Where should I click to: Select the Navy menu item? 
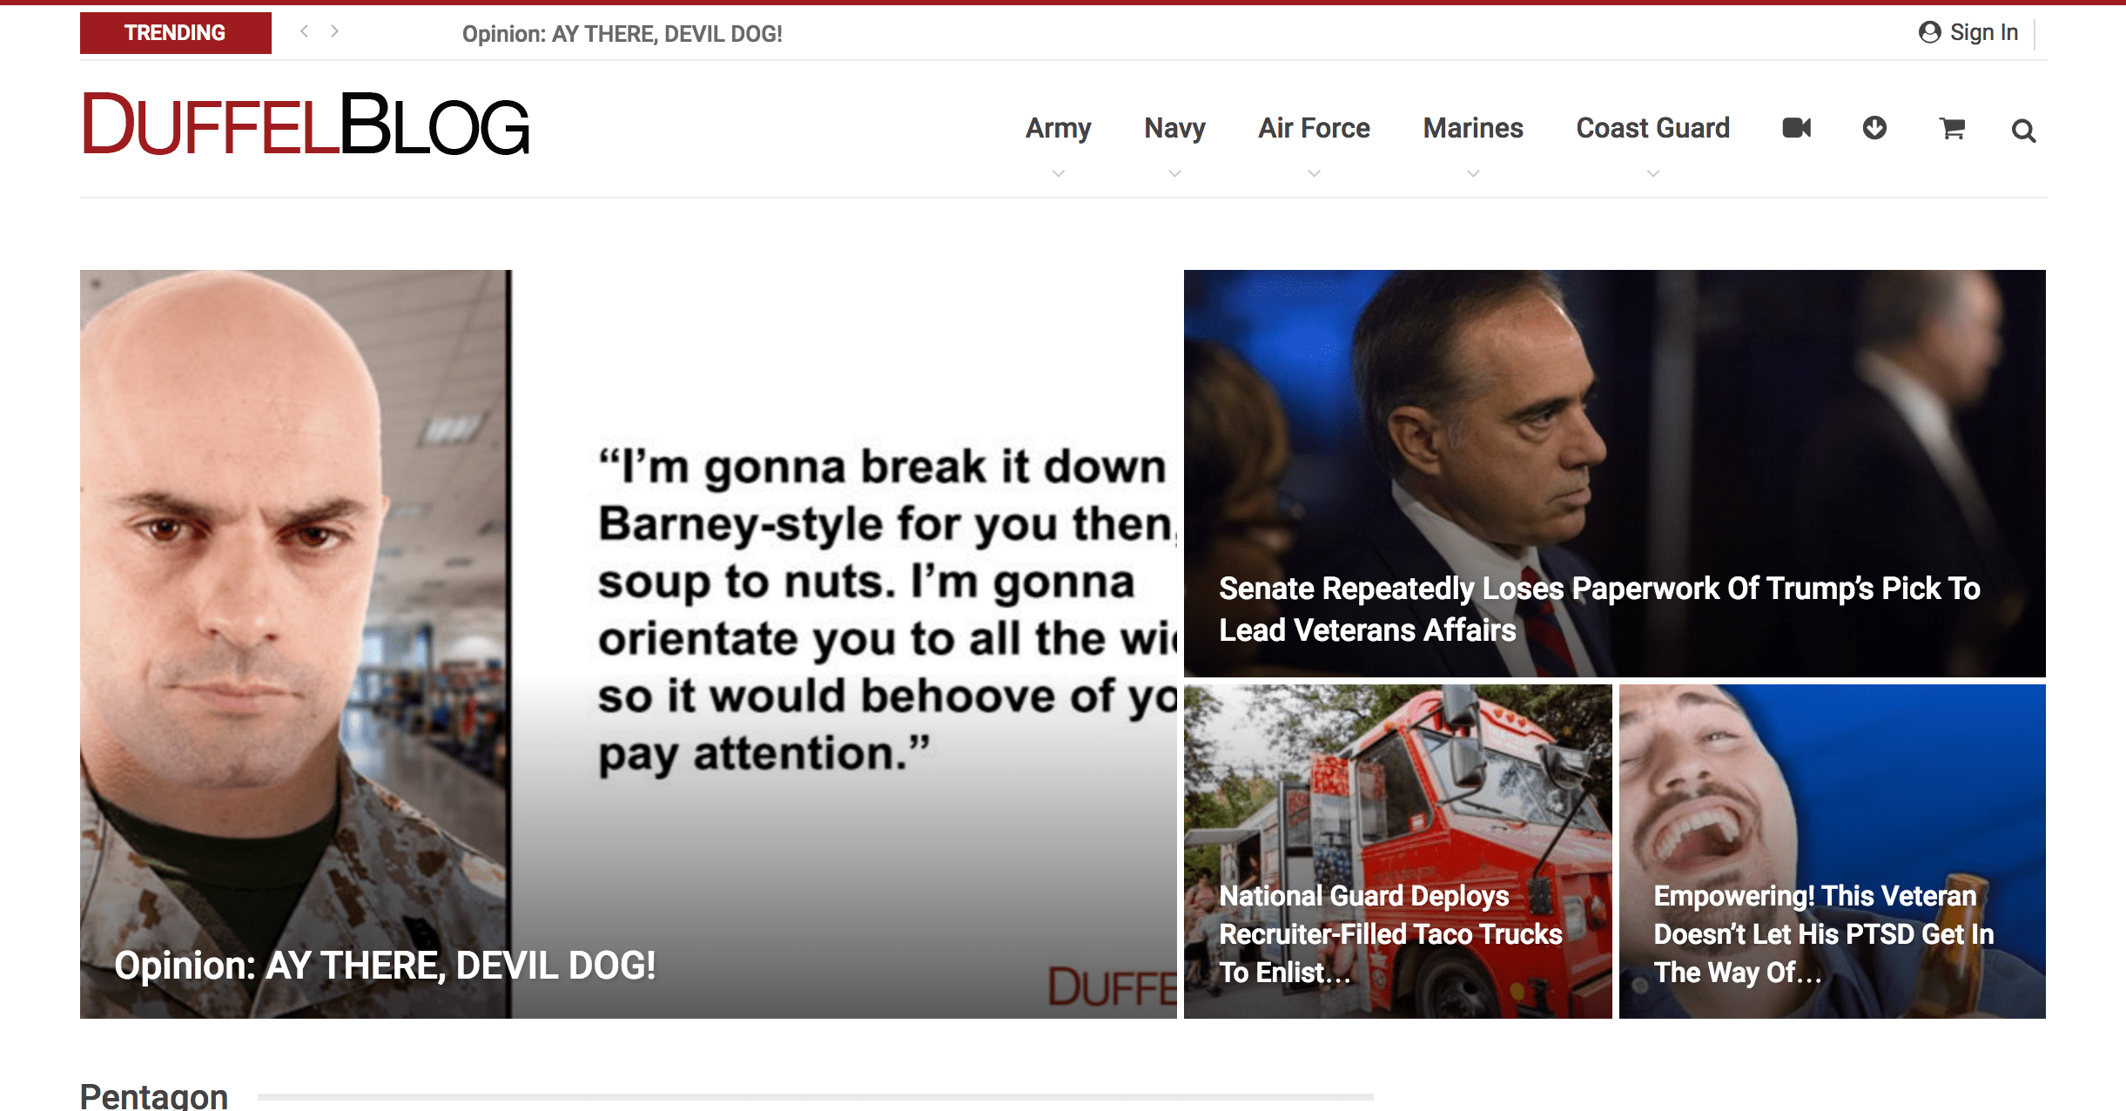point(1174,128)
